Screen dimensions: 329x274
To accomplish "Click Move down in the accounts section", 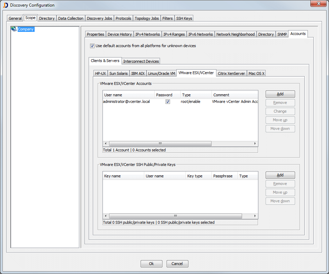I will click(x=280, y=129).
